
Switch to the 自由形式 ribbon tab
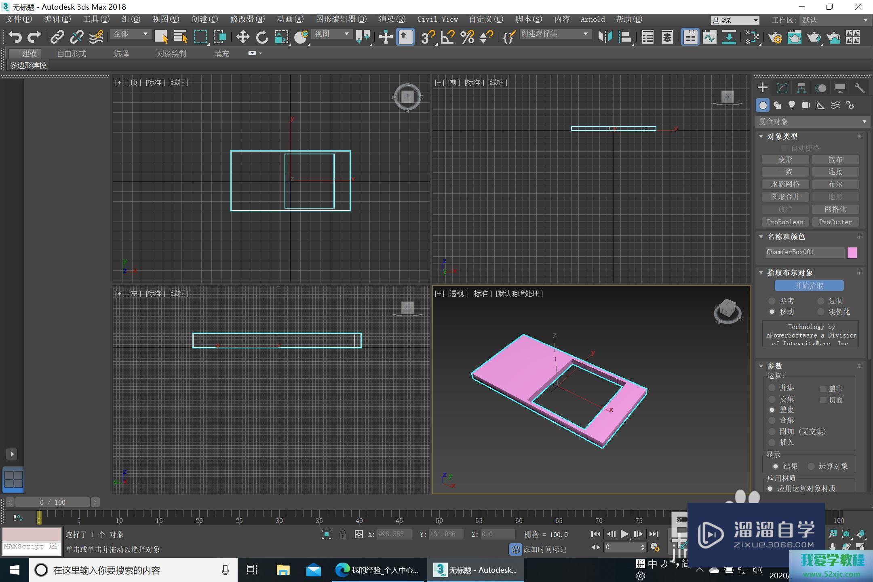[71, 53]
